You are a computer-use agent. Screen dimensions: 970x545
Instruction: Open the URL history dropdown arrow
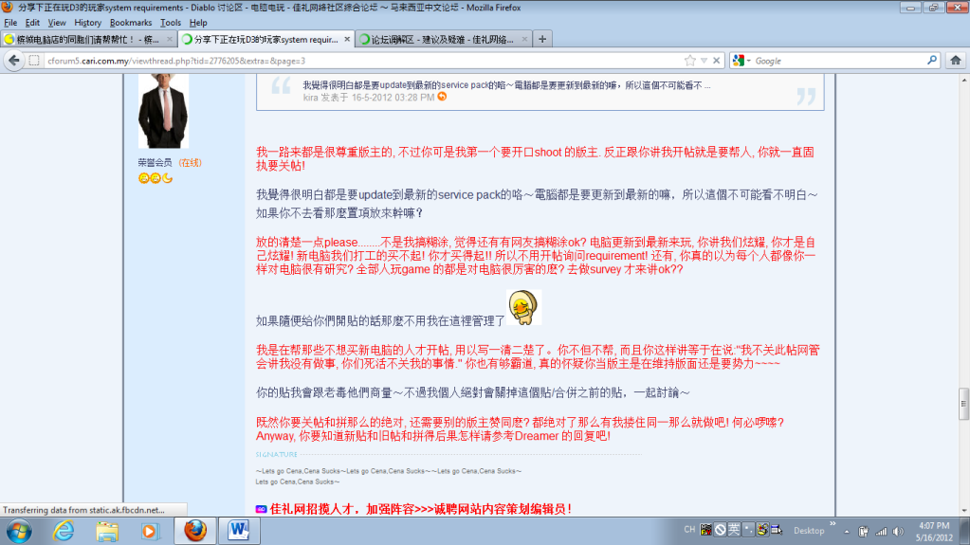click(704, 61)
